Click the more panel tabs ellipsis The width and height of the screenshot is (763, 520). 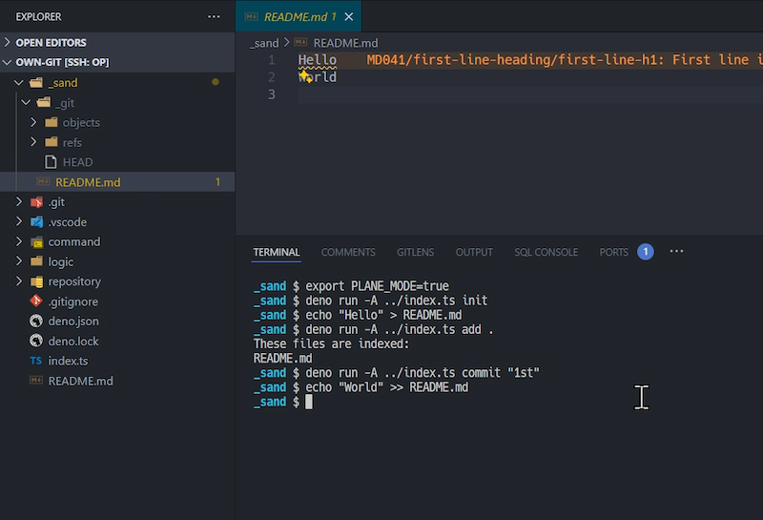click(x=676, y=252)
